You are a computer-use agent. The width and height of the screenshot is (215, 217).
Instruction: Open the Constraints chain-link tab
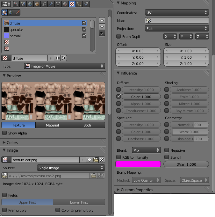click(x=44, y=4)
